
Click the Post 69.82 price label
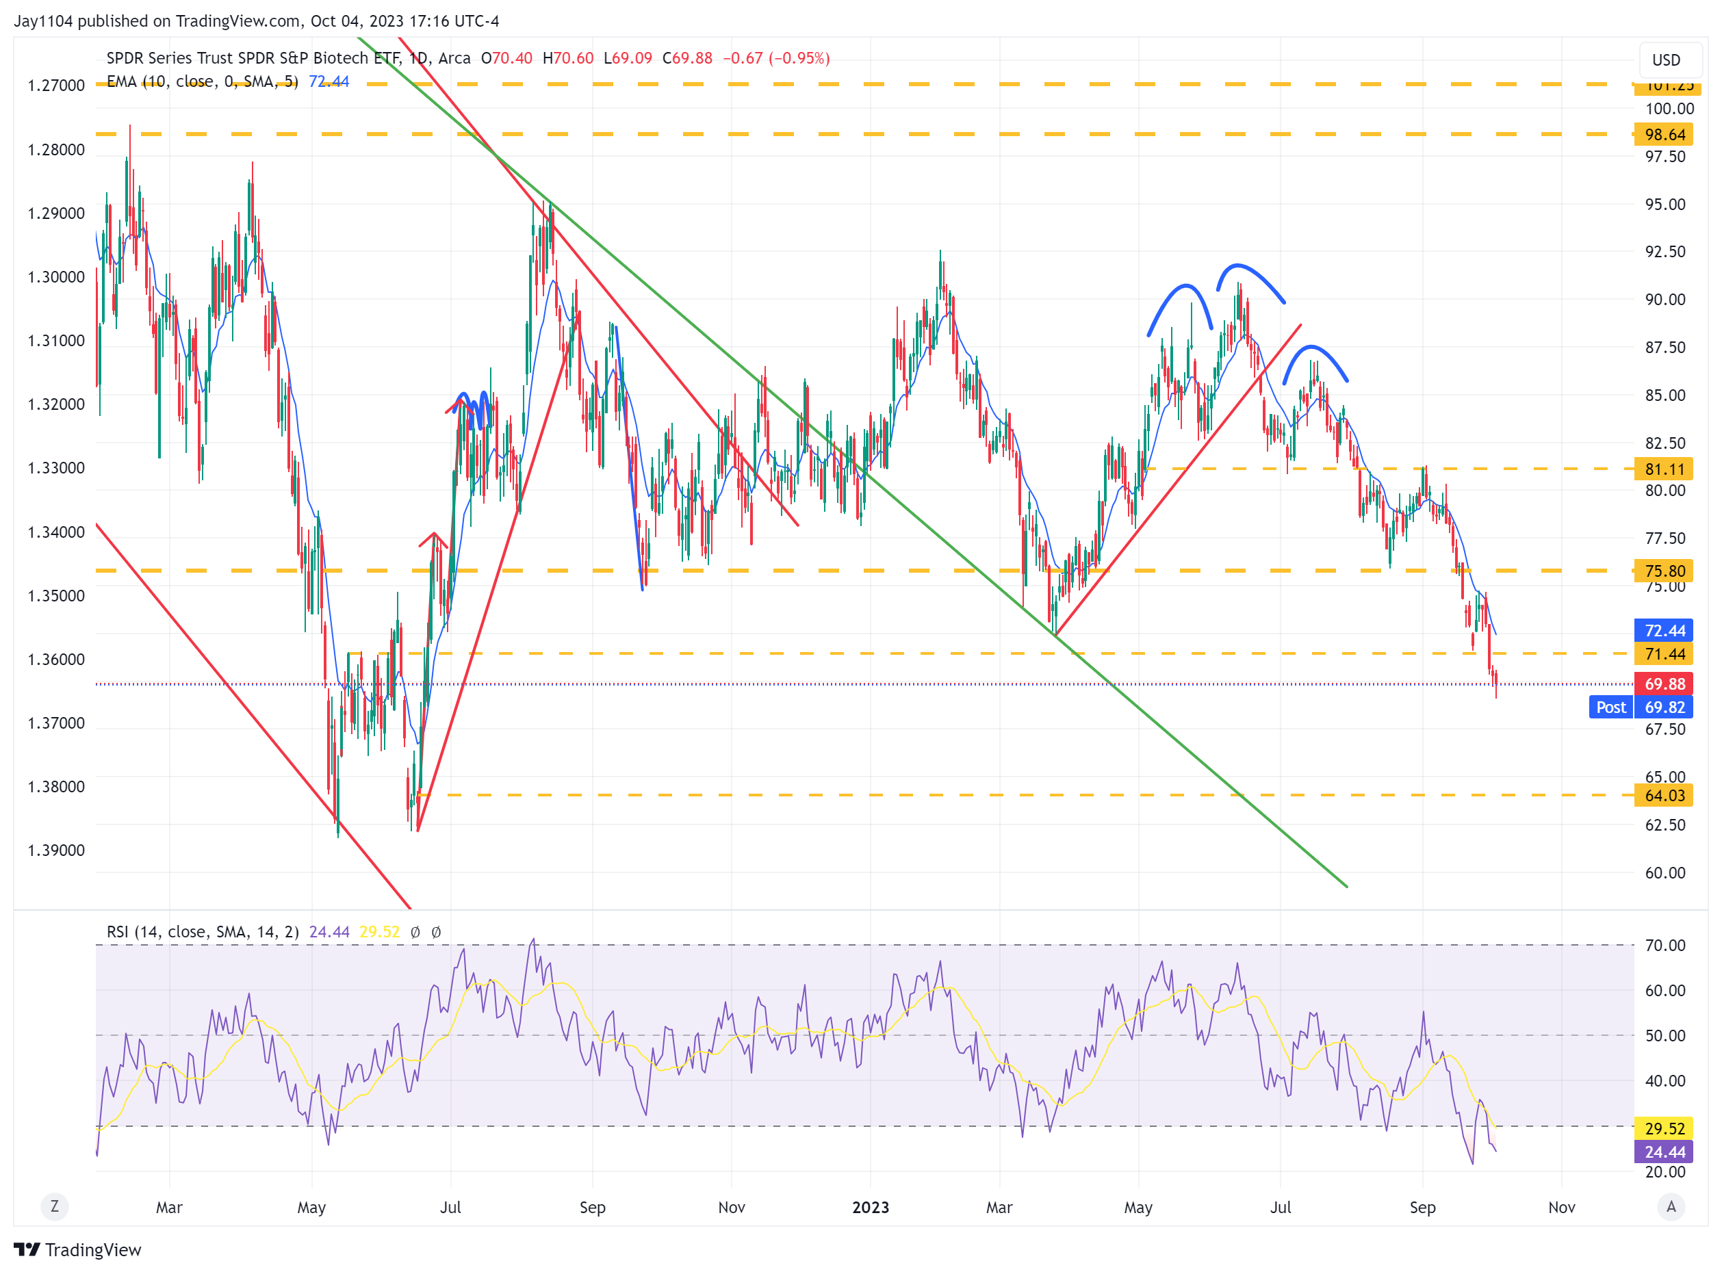pos(1641,706)
